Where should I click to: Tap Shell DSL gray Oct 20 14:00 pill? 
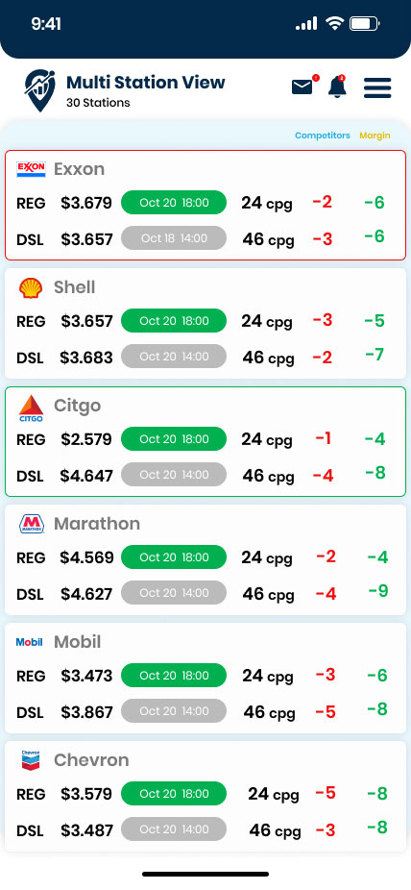coord(174,357)
